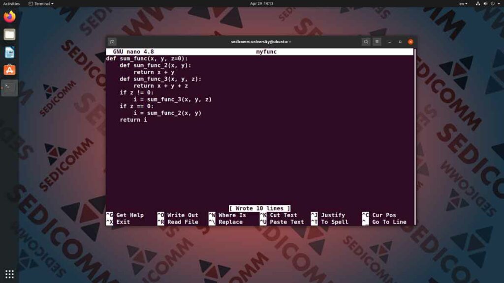Viewport: 504px width, 283px height.
Task: Click the terminal window scrollbar
Action: 415,137
